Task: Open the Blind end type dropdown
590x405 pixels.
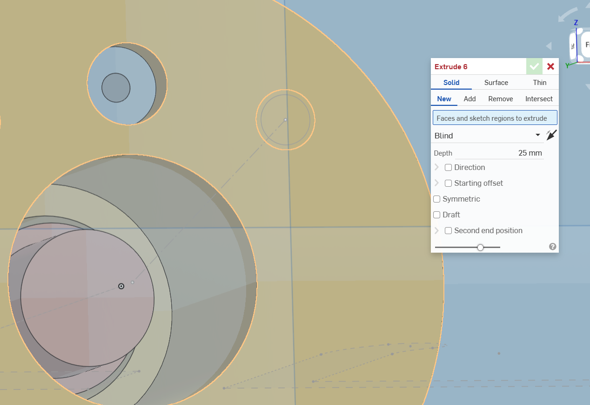Action: click(488, 136)
